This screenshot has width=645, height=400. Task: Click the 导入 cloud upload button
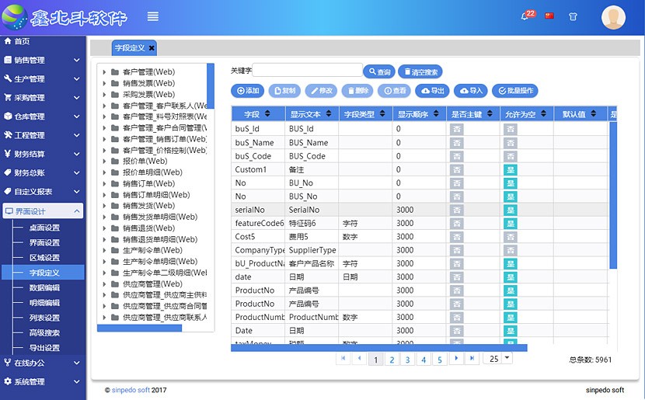click(470, 91)
